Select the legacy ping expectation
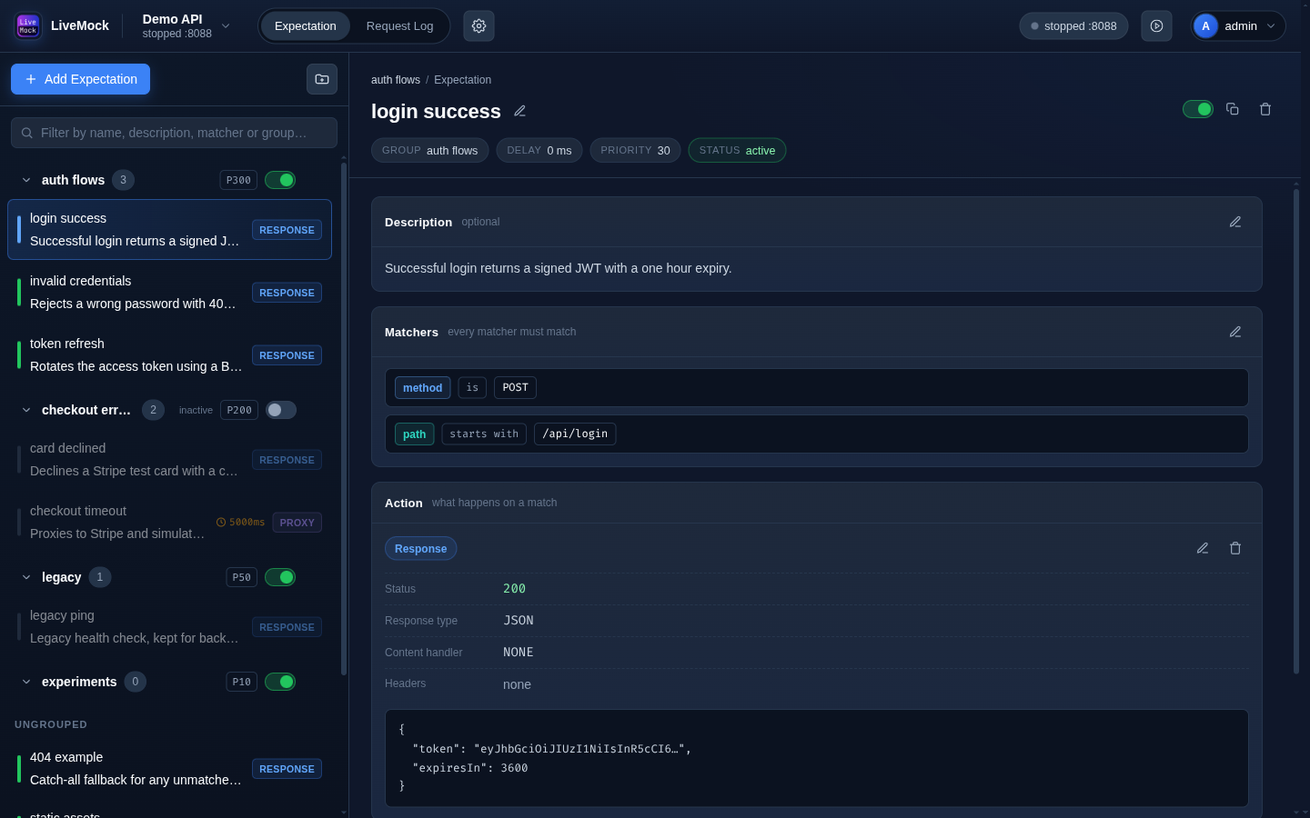This screenshot has height=818, width=1310. [169, 627]
